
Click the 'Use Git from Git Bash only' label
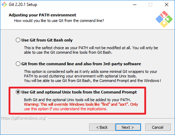pyautogui.click(x=47, y=40)
